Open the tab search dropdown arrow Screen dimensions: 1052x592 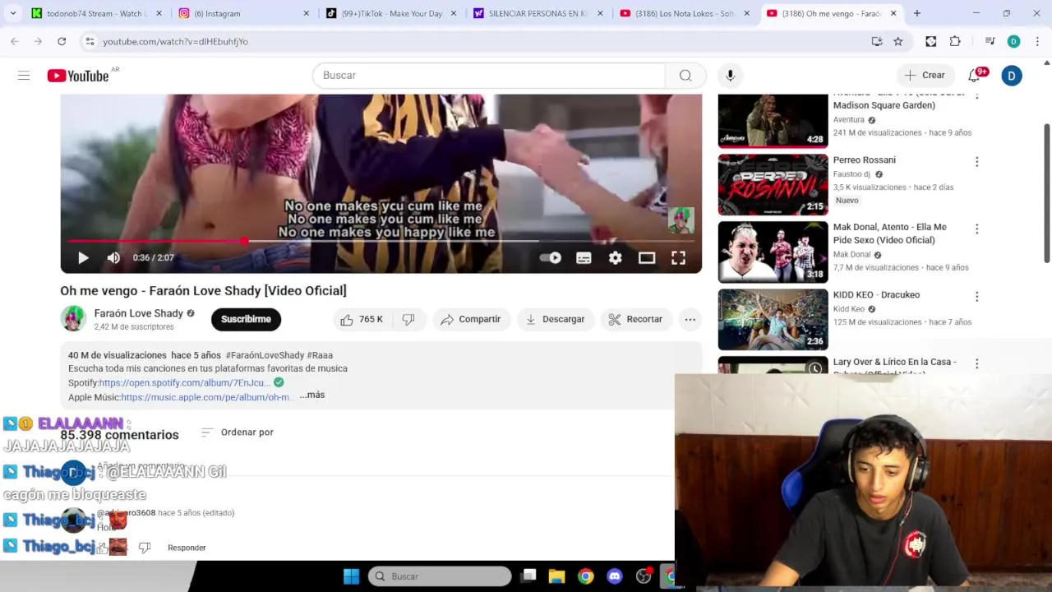(x=13, y=13)
